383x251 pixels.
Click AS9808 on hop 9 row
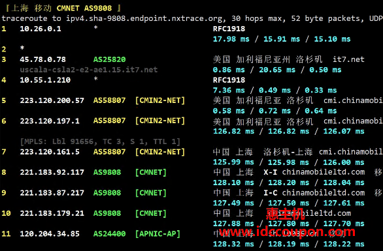tap(107, 193)
